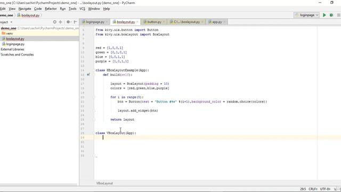Click the 'colors = [red,green,blue,purple]' line
This screenshot has height=192, width=341.
point(140,88)
